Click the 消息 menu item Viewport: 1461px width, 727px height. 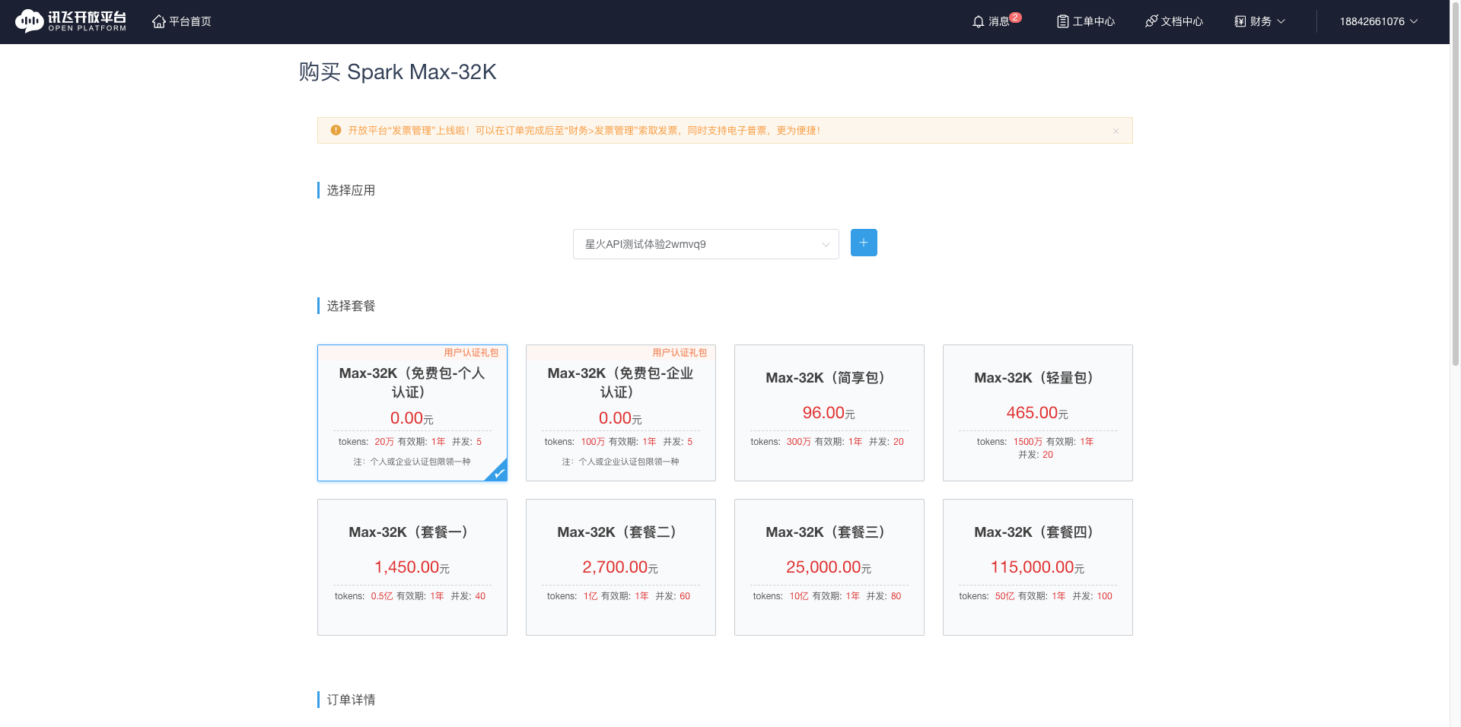point(998,21)
